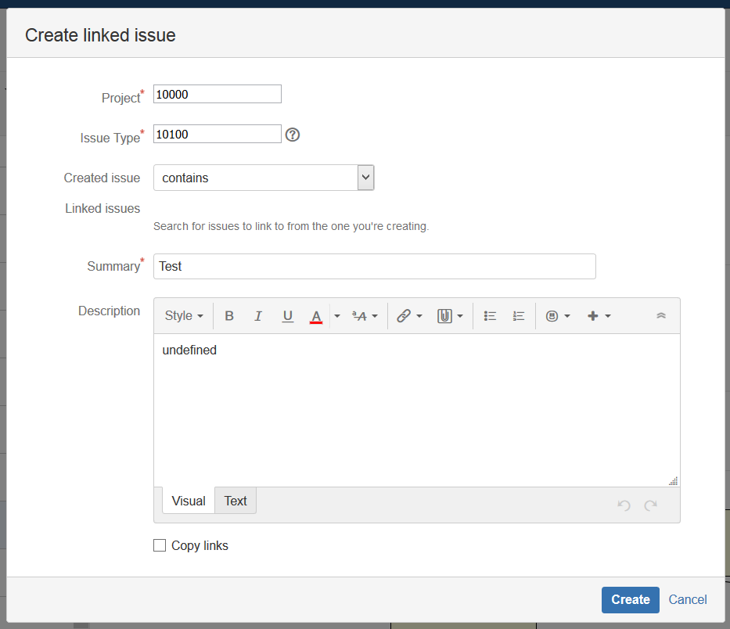Open the insert other content plus menu
Viewport: 730px width, 629px height.
(x=599, y=316)
